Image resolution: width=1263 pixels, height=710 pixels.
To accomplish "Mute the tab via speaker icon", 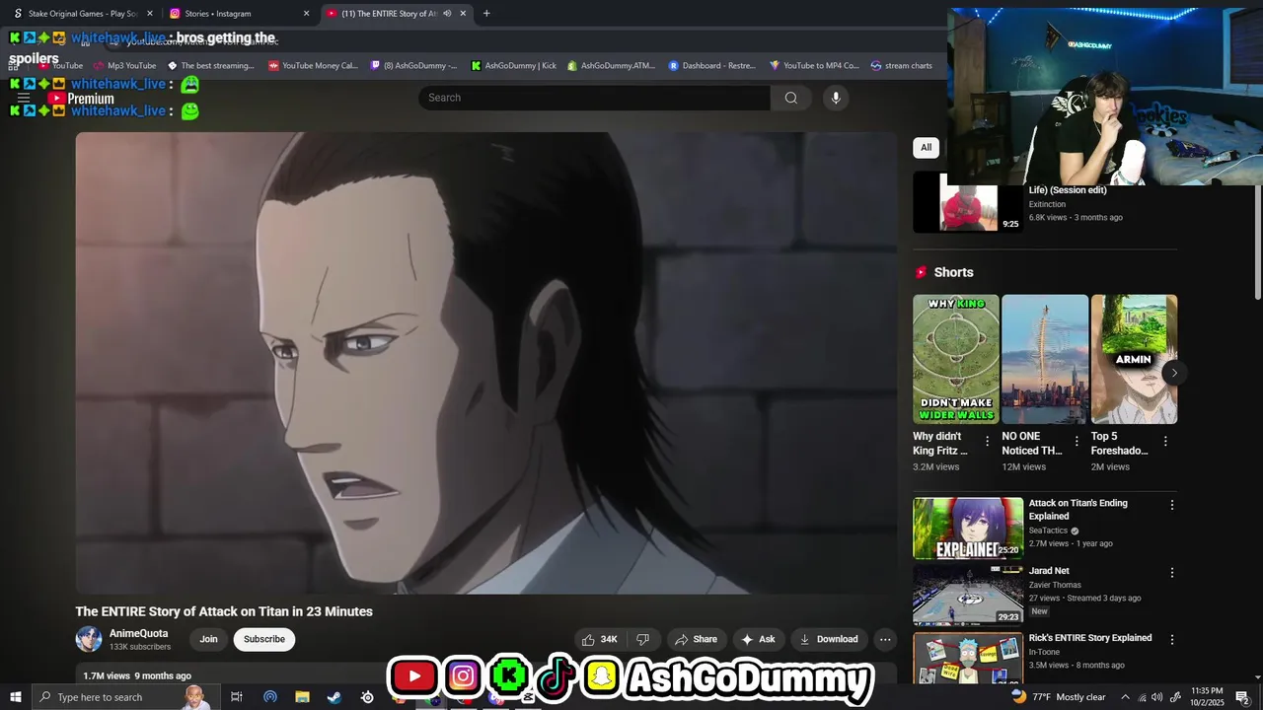I will coord(447,14).
